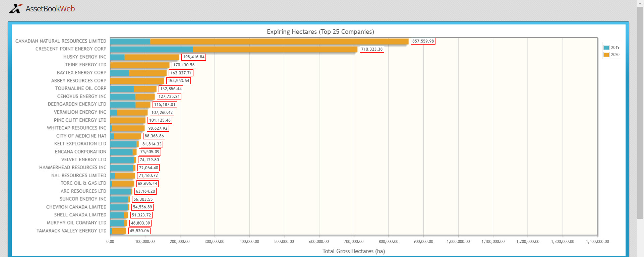Click the 63,164.20 value label

pos(145,191)
